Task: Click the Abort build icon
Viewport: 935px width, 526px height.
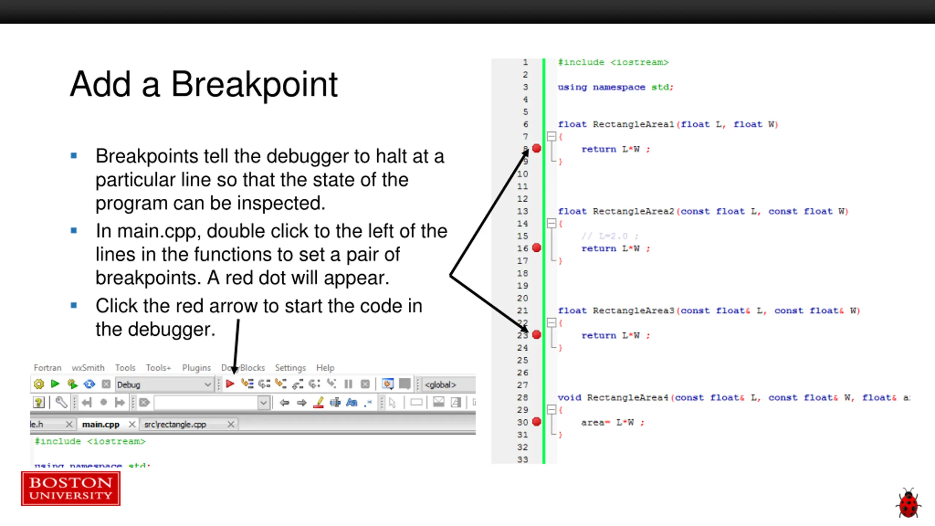Action: click(106, 384)
